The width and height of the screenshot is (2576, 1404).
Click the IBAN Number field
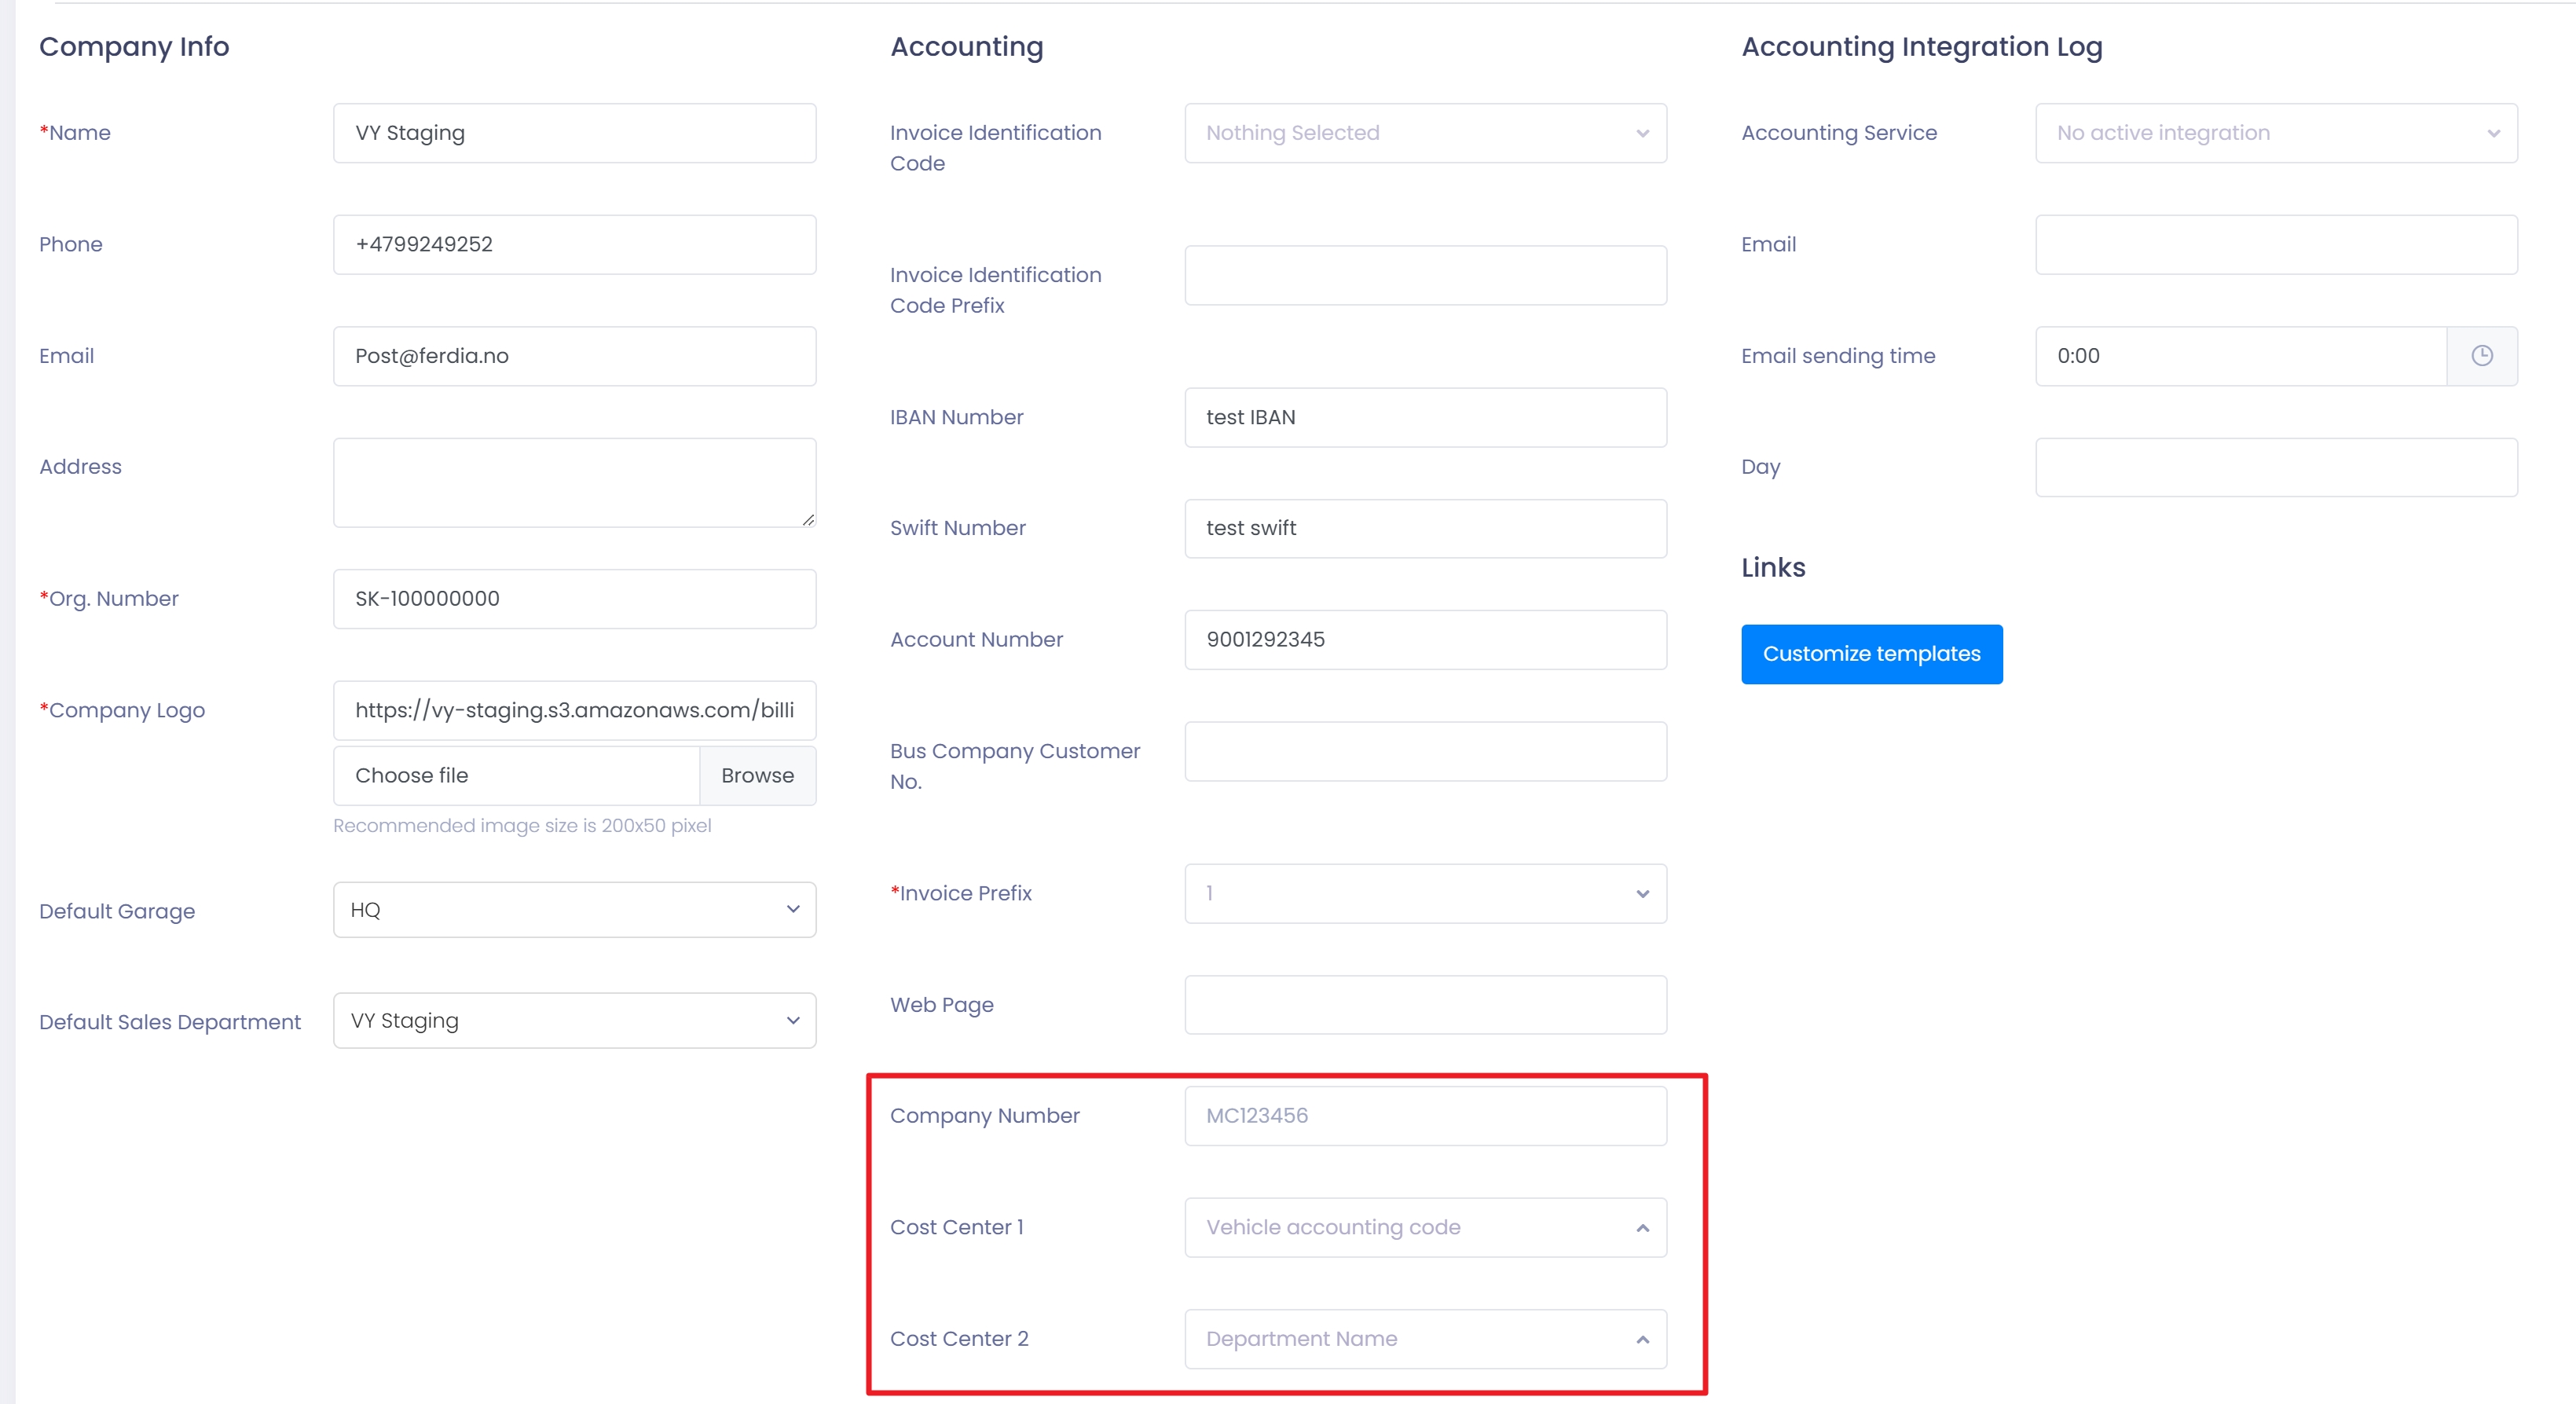tap(1424, 418)
